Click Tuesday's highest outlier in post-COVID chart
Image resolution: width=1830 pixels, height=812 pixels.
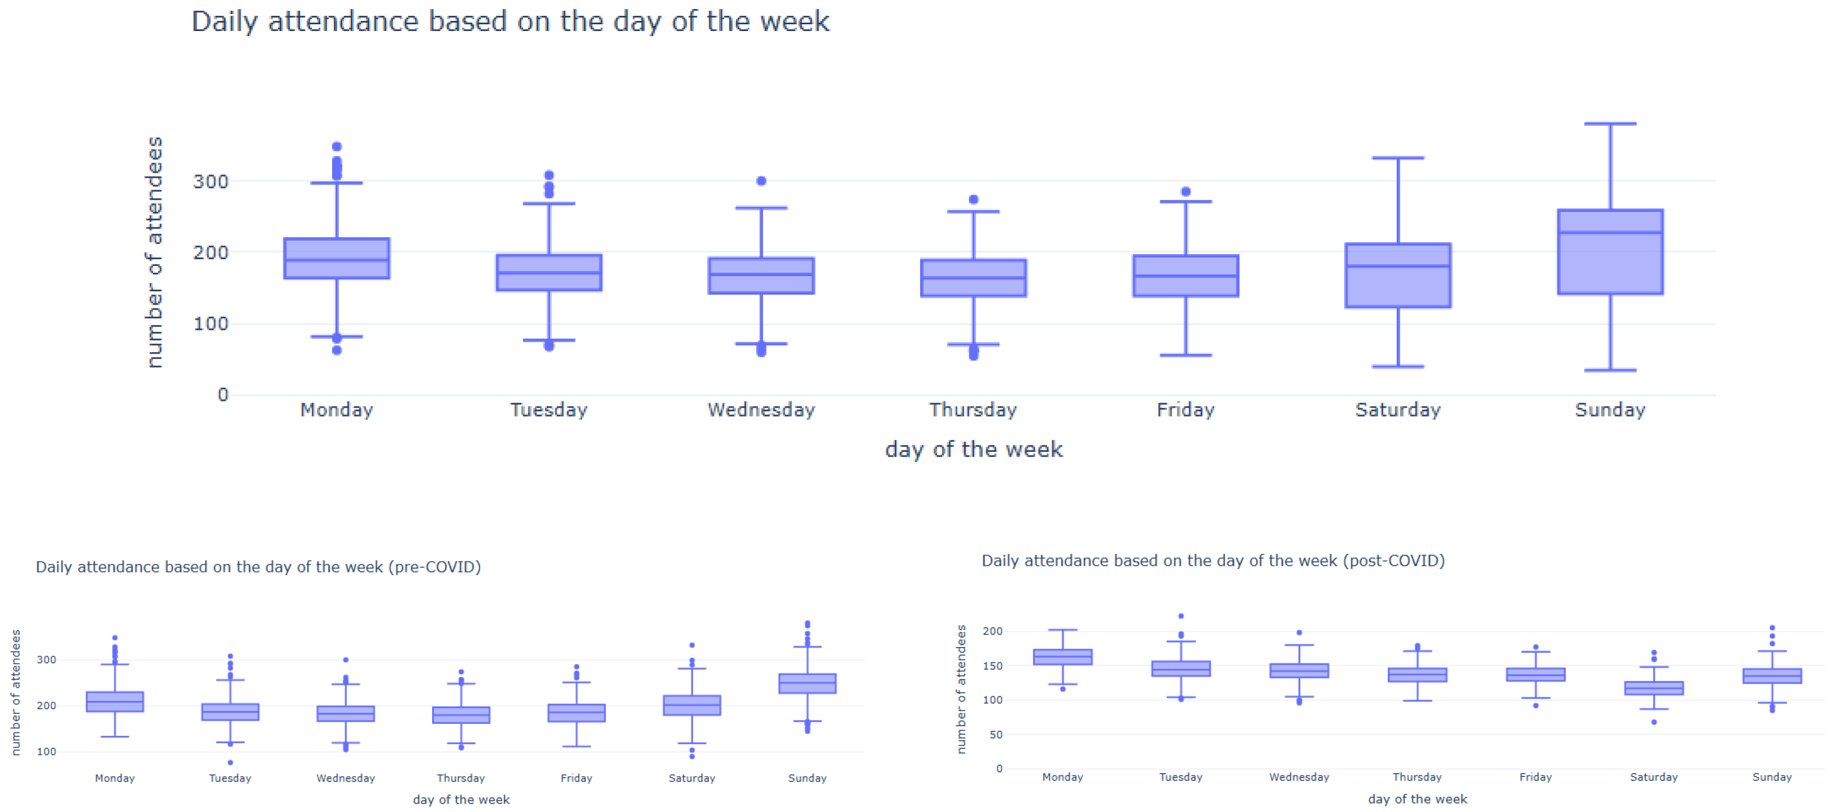pos(1180,616)
